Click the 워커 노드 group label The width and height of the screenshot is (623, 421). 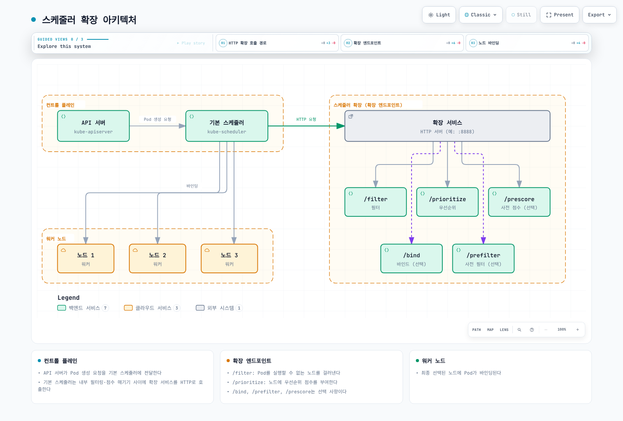coord(56,239)
